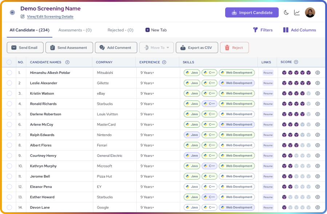Open the analytics chart icon
The height and width of the screenshot is (214, 327).
[297, 12]
